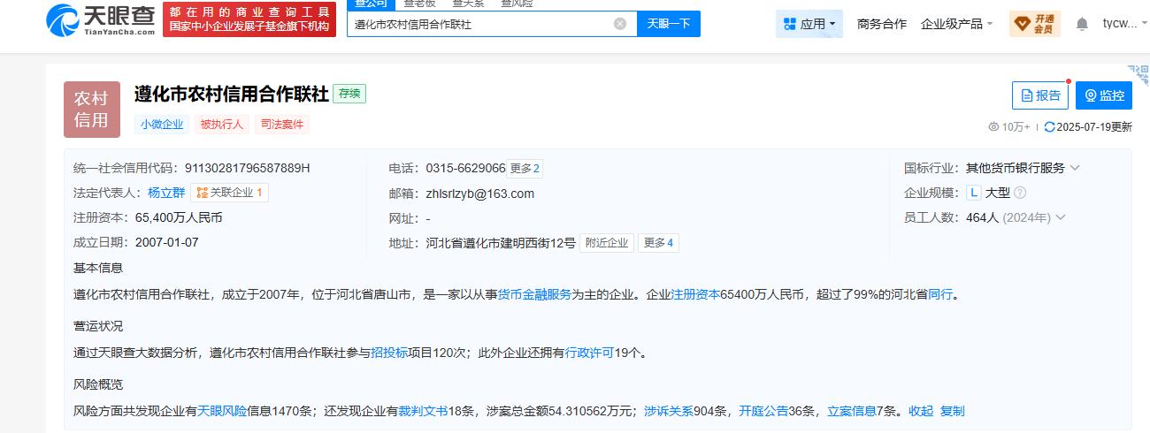Click the 存续 status badge

pos(349,93)
